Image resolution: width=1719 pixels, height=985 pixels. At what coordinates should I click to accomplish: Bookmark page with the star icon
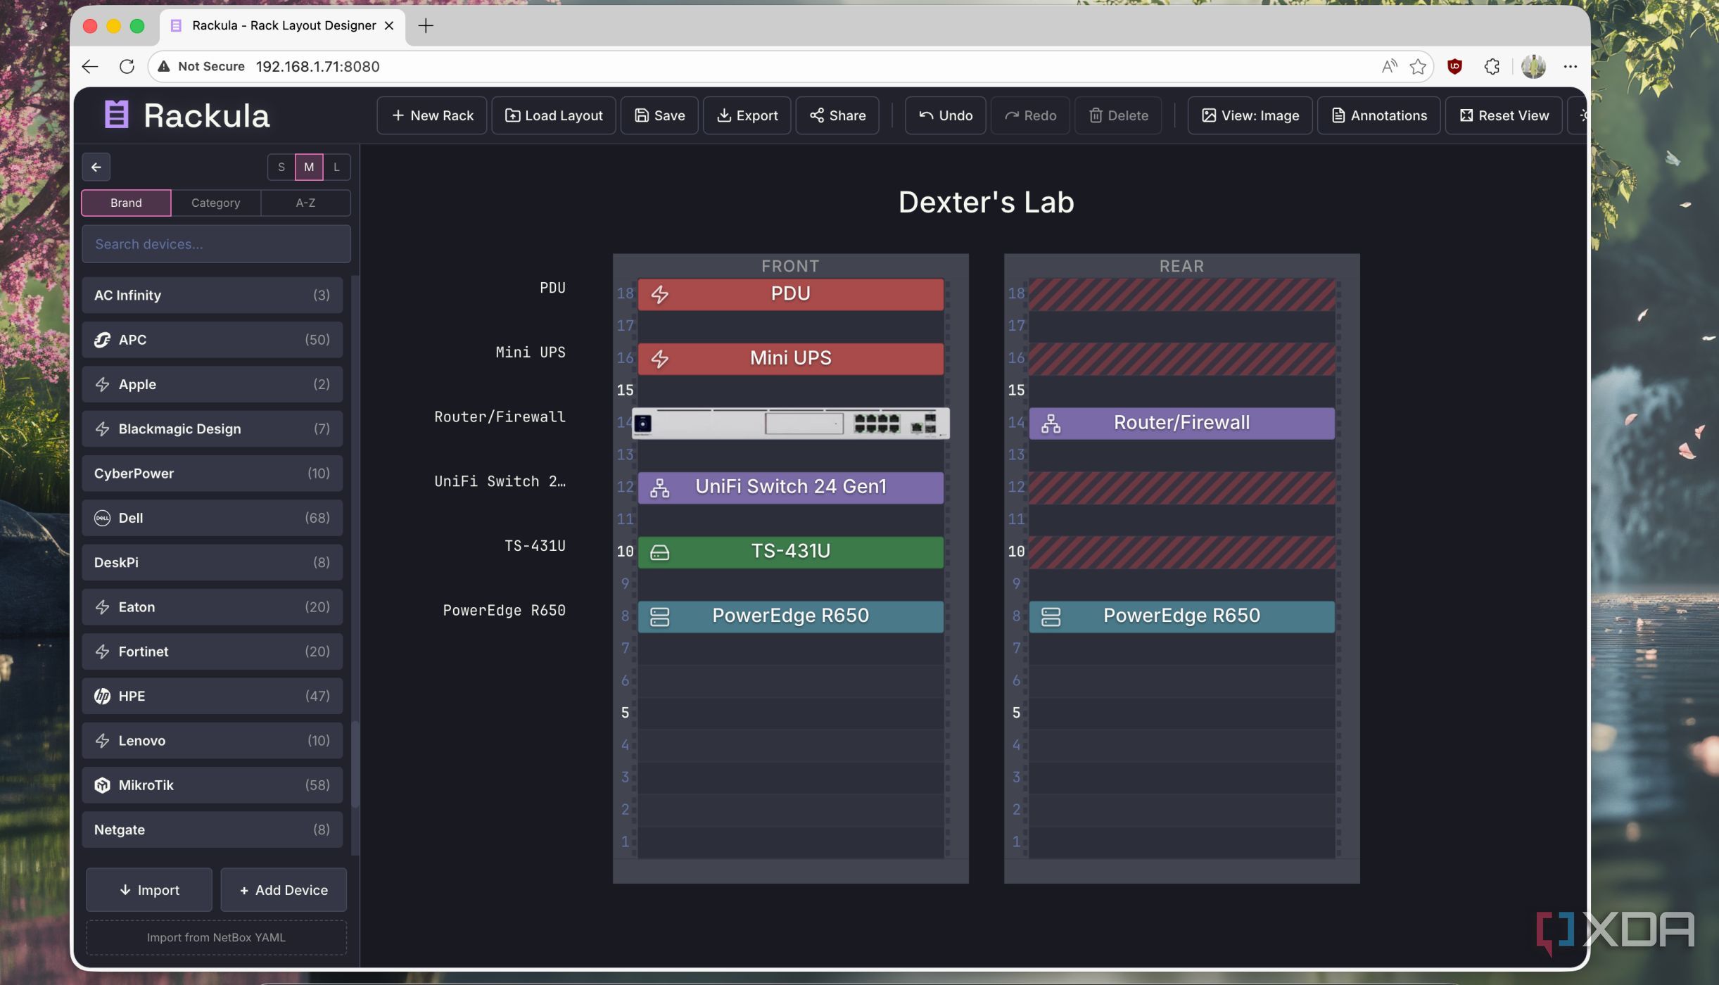click(1417, 66)
